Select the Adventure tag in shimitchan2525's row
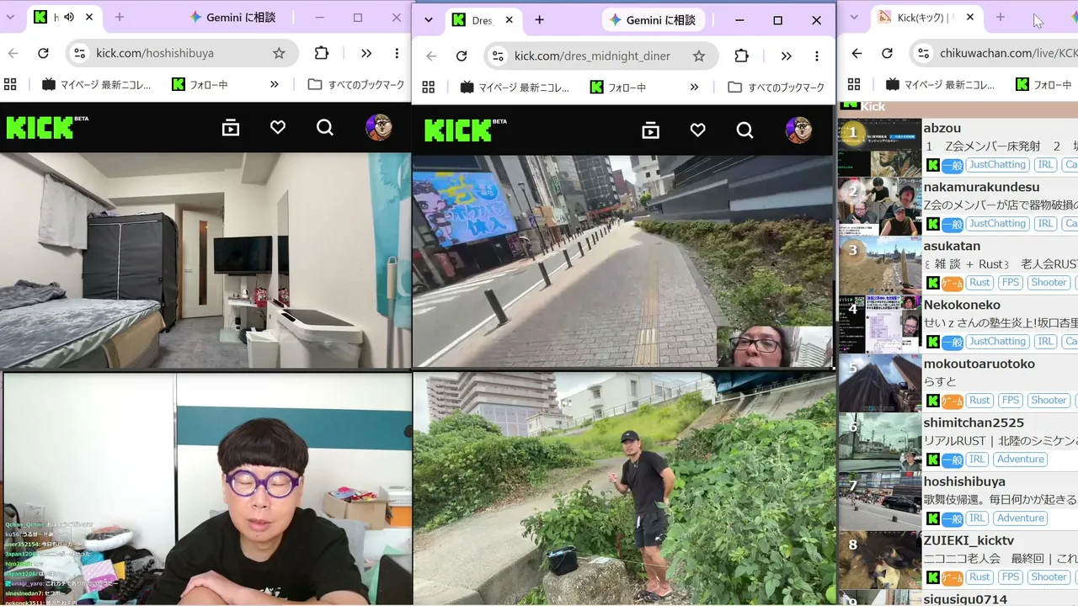The image size is (1078, 606). tap(1021, 460)
